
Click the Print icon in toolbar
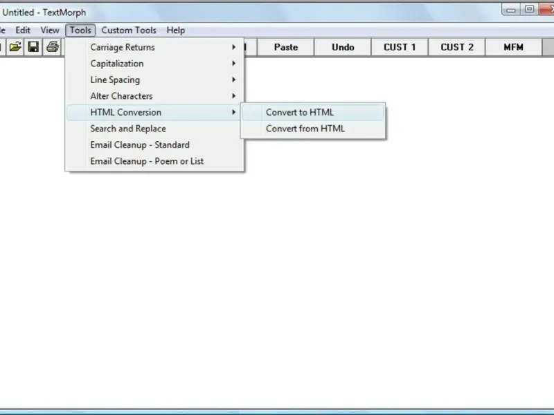point(53,47)
